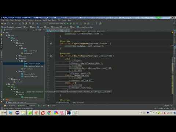This screenshot has height=132, width=176.
Task: Click the Debug bug icon
Action: point(71,23)
